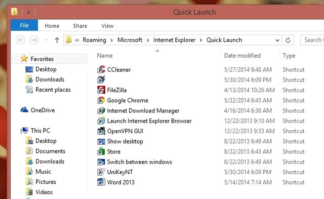Refresh the Quick Launch folder
The width and height of the screenshot is (324, 199).
(288, 40)
